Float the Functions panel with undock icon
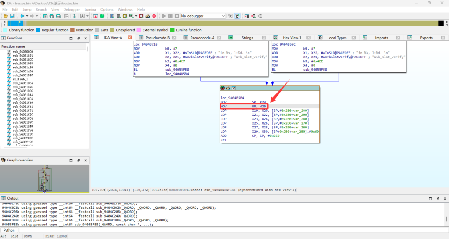Viewport: 449px width, 239px height. coord(78,38)
